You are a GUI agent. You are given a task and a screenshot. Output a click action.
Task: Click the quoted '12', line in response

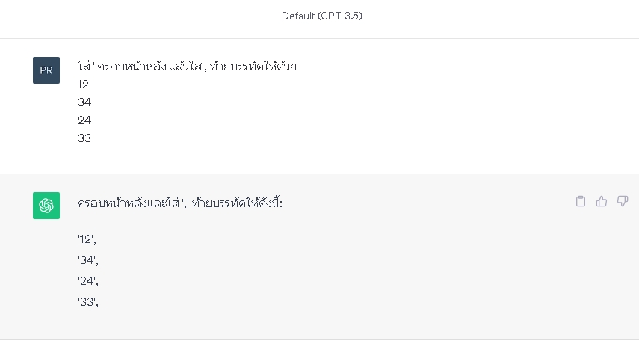click(87, 239)
